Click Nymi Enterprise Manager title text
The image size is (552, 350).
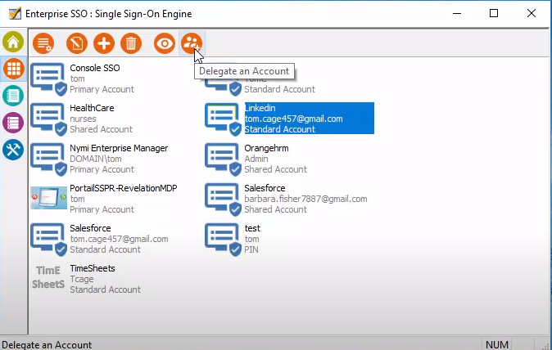[119, 148]
